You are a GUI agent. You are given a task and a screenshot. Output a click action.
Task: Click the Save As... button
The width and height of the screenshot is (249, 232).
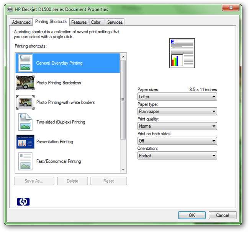pyautogui.click(x=34, y=181)
